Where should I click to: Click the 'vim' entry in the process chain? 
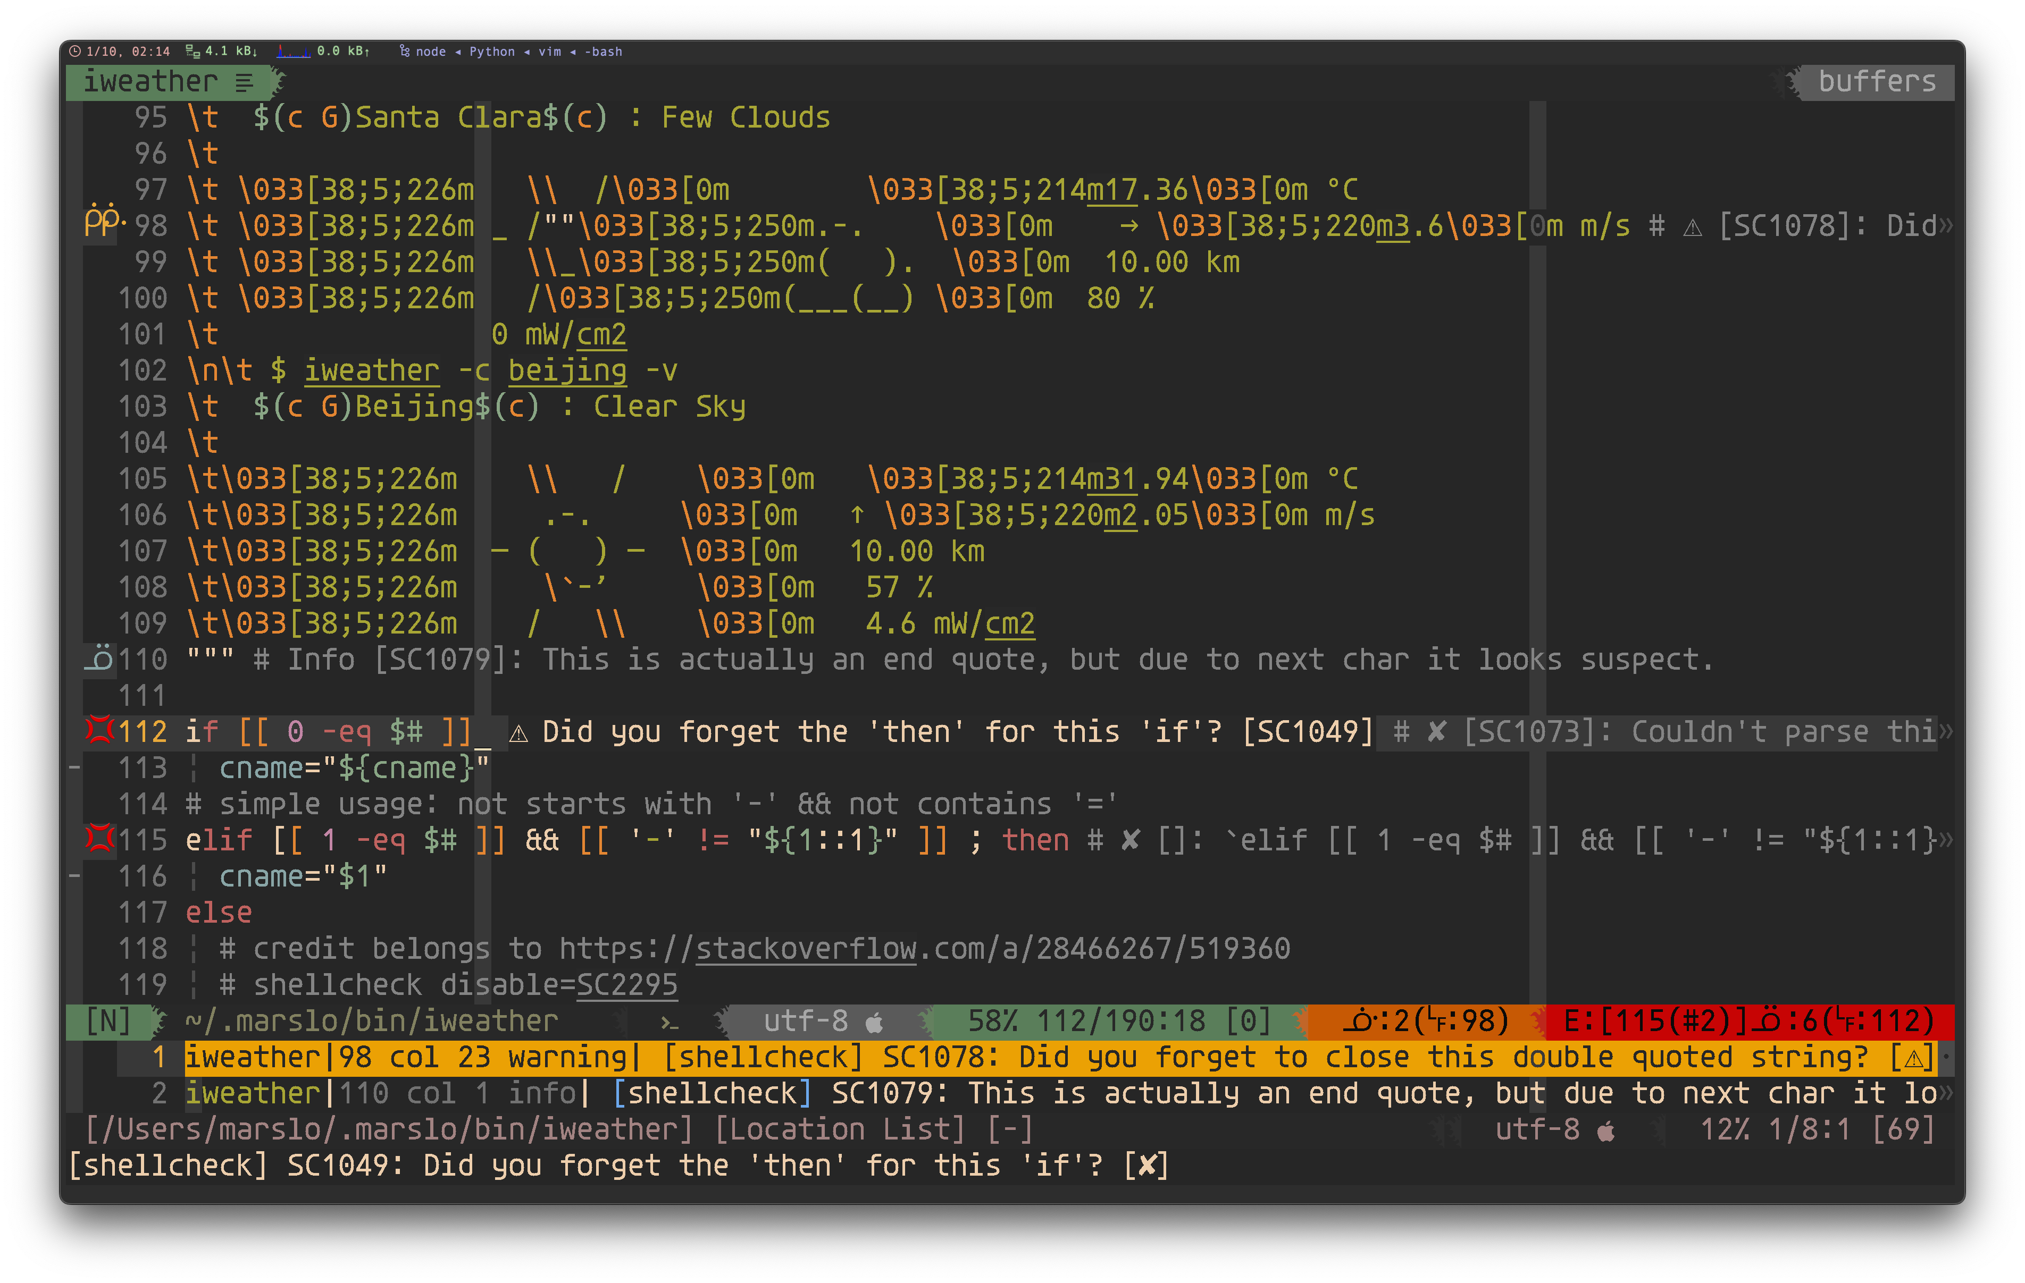(550, 52)
